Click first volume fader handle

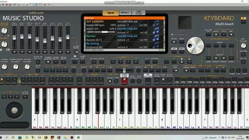[x=14, y=37]
